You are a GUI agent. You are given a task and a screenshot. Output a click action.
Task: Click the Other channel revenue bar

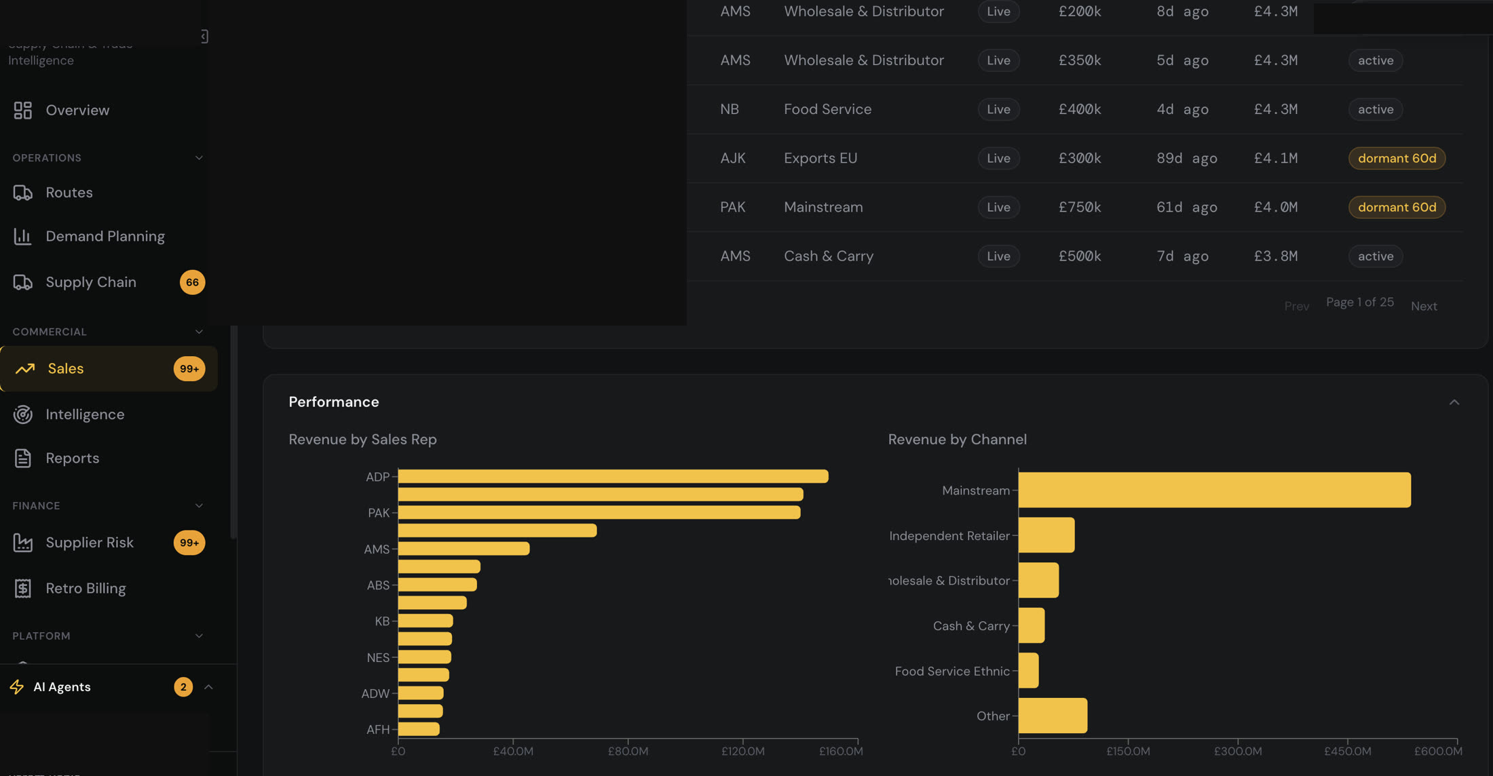pos(1053,716)
